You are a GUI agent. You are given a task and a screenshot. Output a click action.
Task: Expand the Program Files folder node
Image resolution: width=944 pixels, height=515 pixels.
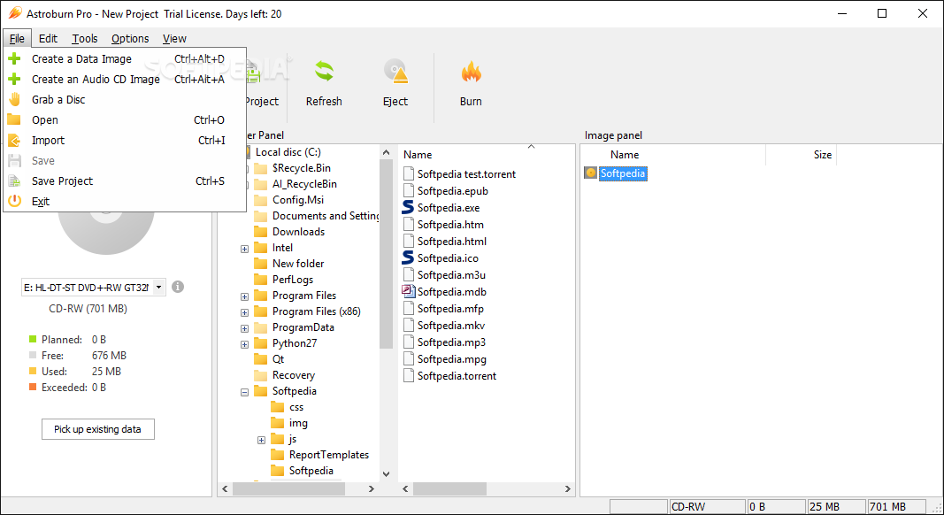244,296
